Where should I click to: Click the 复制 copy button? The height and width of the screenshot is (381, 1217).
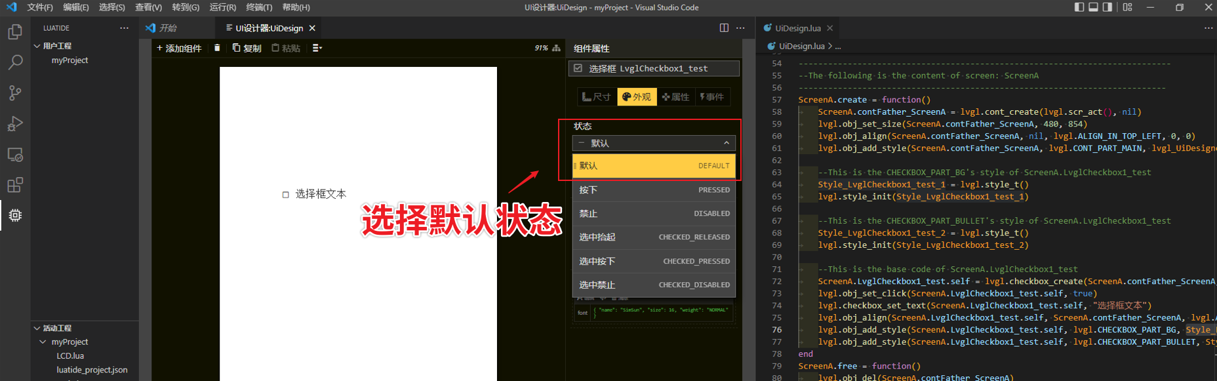(247, 48)
